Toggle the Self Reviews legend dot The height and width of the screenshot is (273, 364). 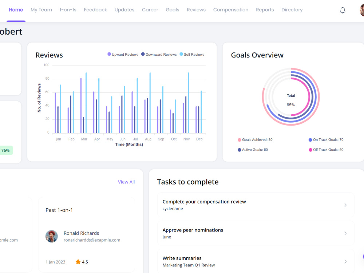click(x=181, y=54)
